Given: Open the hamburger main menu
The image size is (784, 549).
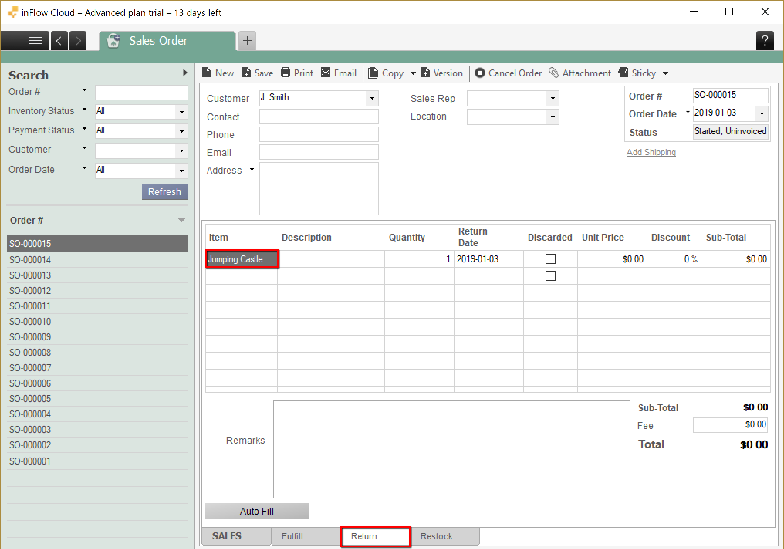Looking at the screenshot, I should point(35,41).
